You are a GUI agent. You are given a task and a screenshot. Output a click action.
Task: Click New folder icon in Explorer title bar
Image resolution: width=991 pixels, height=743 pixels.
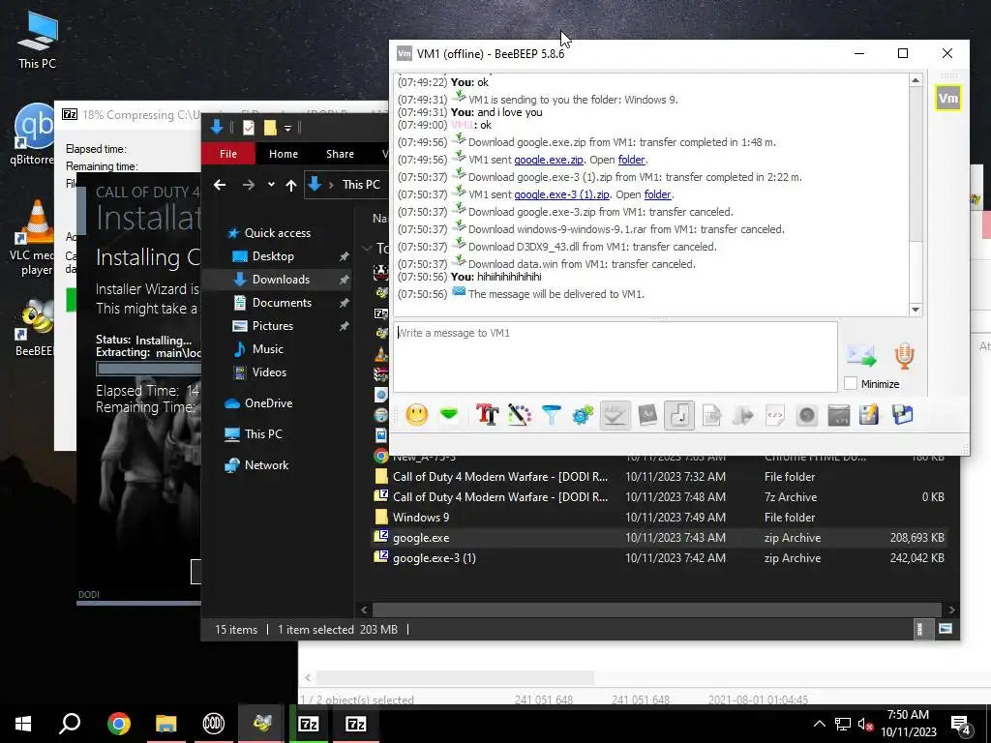[270, 129]
